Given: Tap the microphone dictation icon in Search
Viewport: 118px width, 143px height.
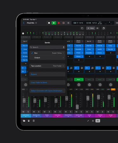Looking at the screenshot, I should 63,47.
